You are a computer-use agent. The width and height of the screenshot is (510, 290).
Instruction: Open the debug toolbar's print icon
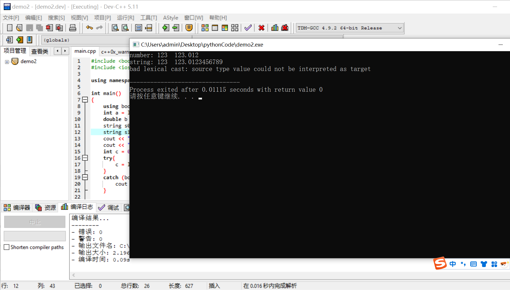coord(73,28)
